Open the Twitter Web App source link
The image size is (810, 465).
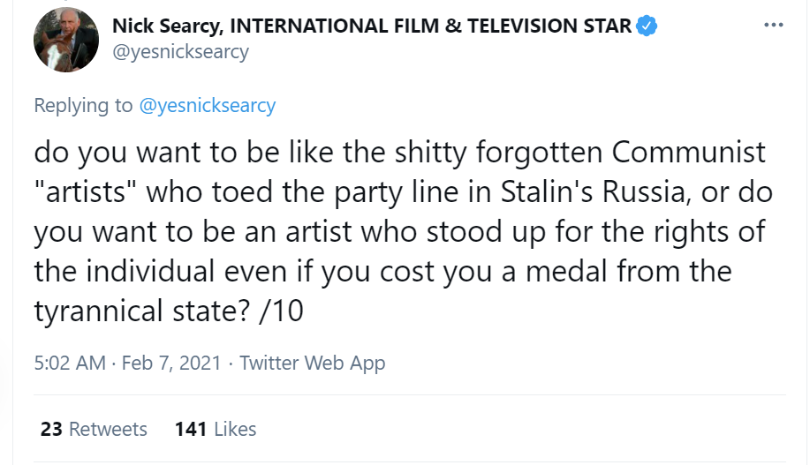click(x=313, y=363)
